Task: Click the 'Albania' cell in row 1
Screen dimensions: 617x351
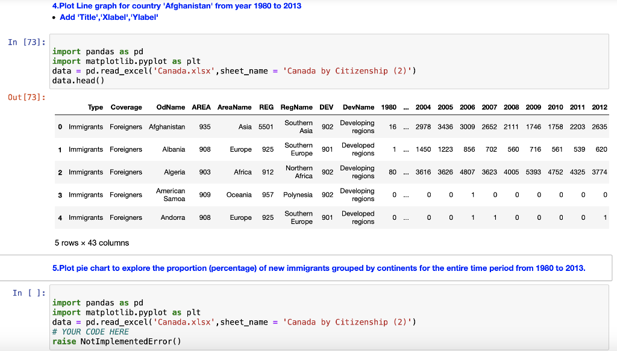Action: tap(174, 149)
